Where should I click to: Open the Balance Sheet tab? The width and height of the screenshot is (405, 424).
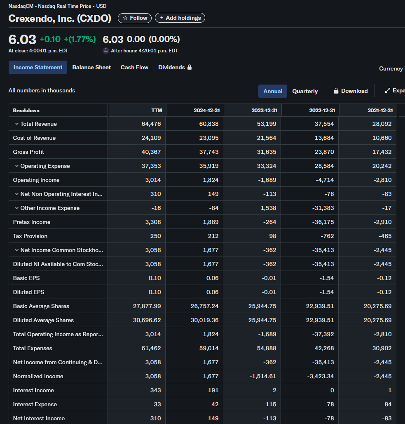coord(91,67)
